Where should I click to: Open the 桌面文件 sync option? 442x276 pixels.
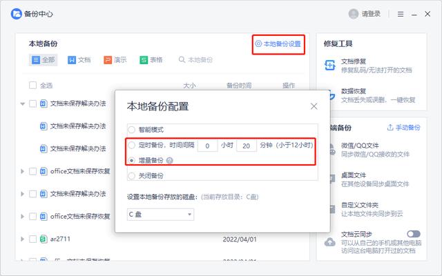coord(375,179)
